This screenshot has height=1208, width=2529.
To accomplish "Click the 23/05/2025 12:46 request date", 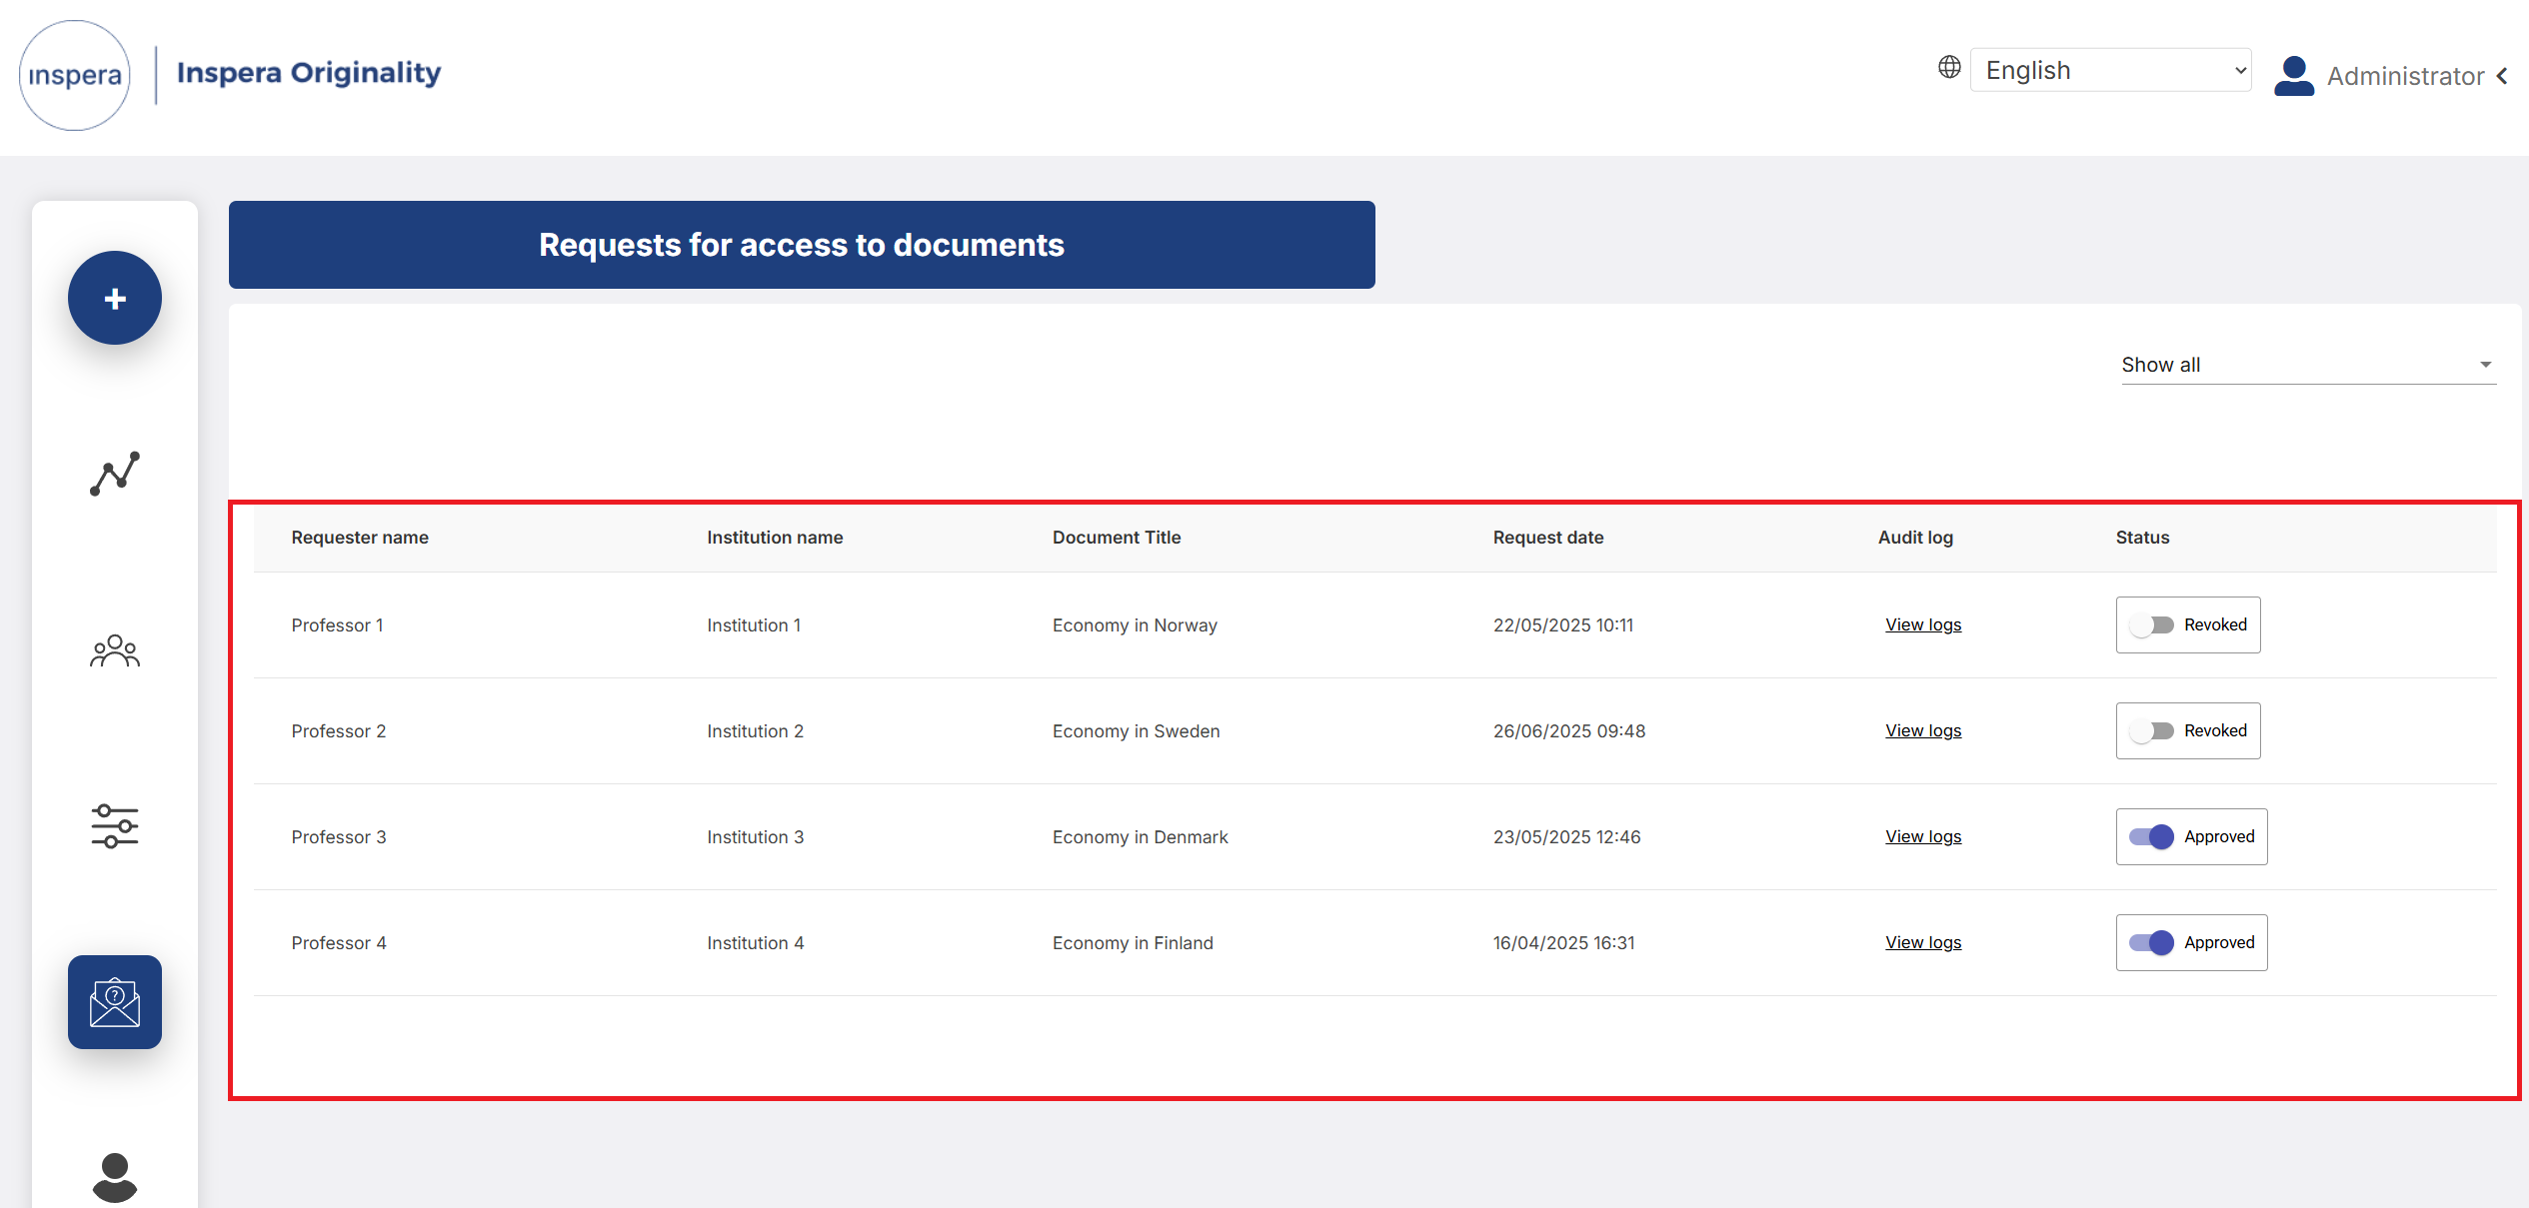I will 1566,837.
